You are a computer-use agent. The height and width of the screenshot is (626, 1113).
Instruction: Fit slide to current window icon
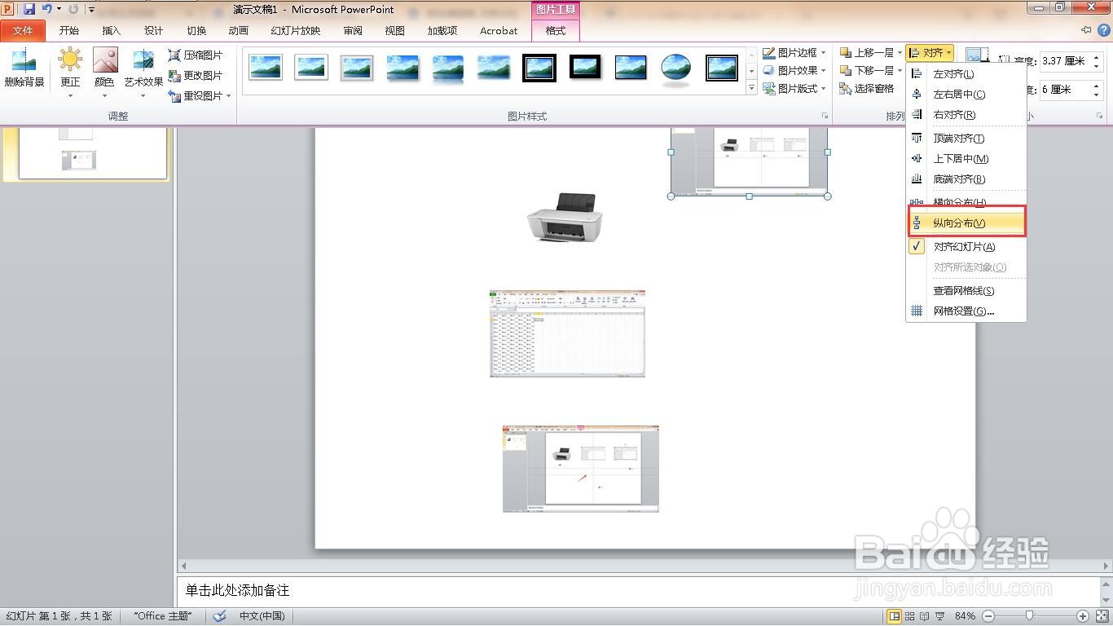click(1101, 616)
